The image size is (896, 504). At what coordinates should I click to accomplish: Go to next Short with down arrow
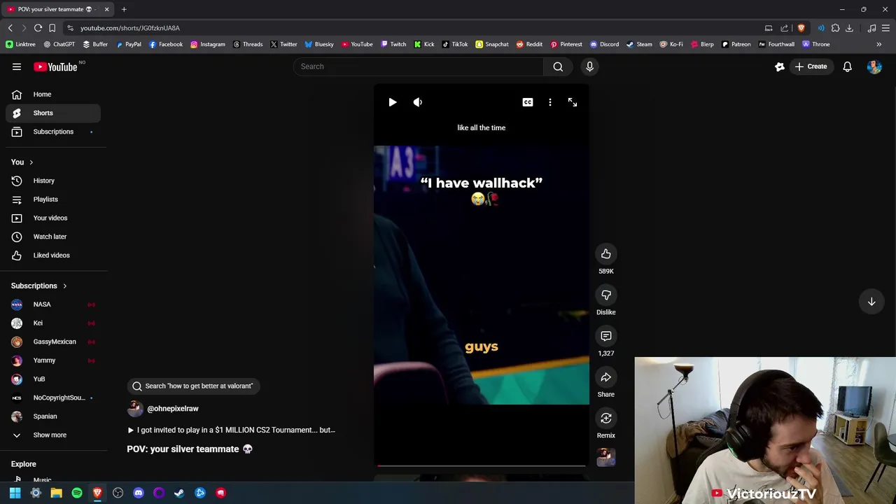click(871, 302)
